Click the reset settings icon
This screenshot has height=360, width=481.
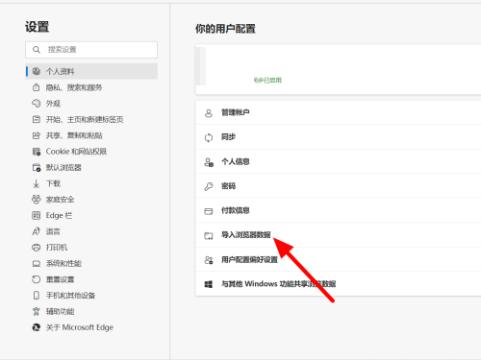[37, 279]
